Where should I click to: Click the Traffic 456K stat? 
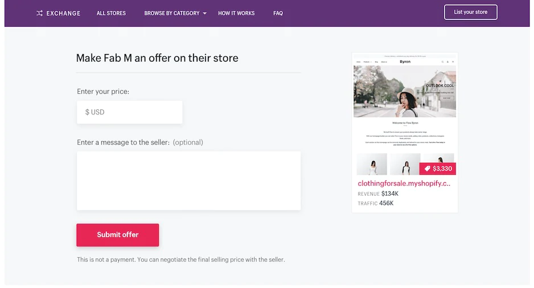[376, 203]
